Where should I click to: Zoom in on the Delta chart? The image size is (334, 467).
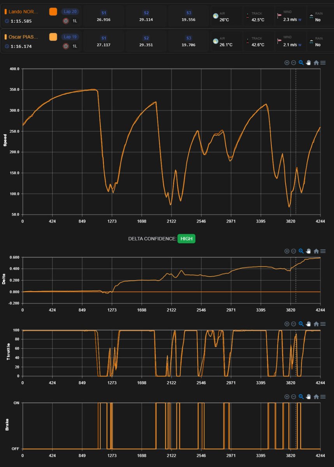click(287, 251)
